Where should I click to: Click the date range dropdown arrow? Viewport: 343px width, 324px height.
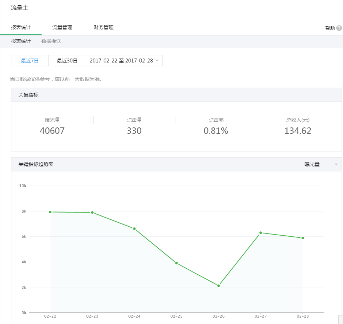tap(157, 61)
